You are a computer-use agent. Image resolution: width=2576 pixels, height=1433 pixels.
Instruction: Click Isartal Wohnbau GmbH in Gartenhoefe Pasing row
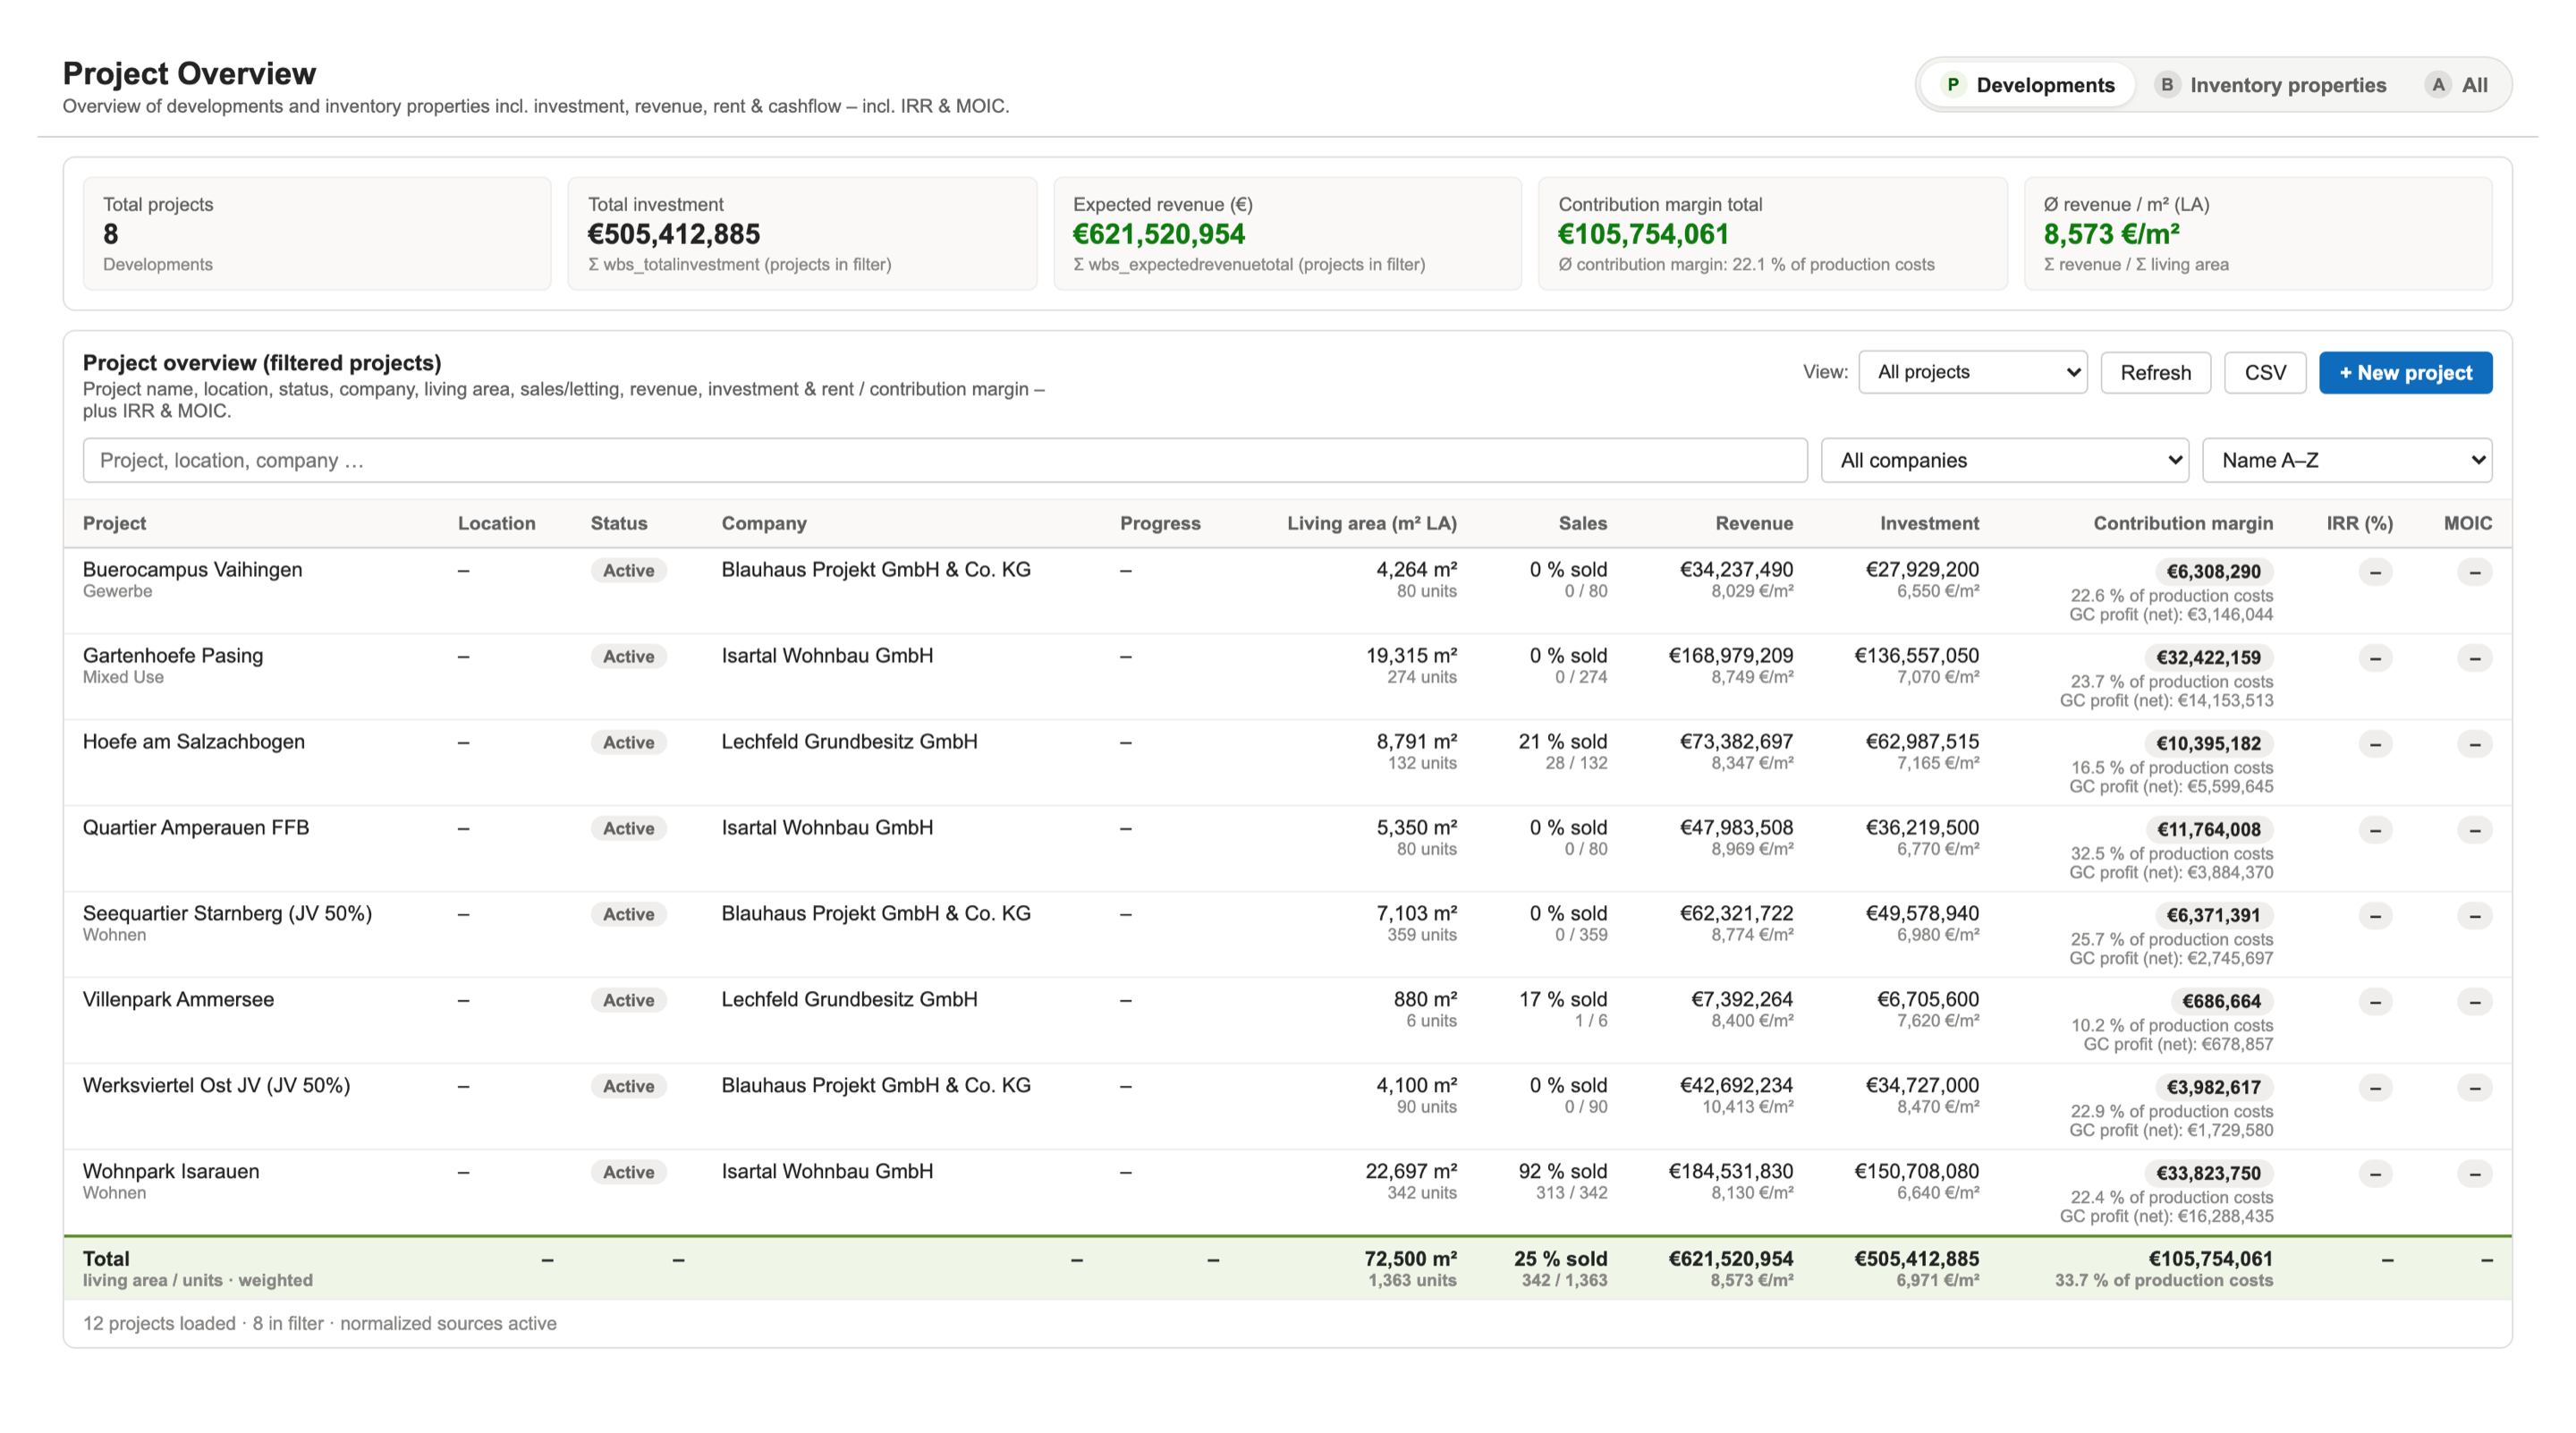click(827, 655)
